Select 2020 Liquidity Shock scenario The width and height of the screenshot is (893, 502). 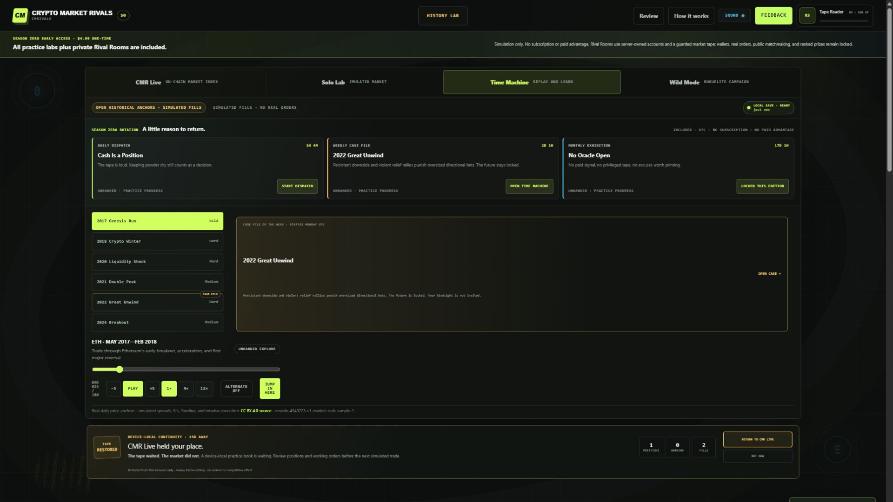[x=157, y=262]
